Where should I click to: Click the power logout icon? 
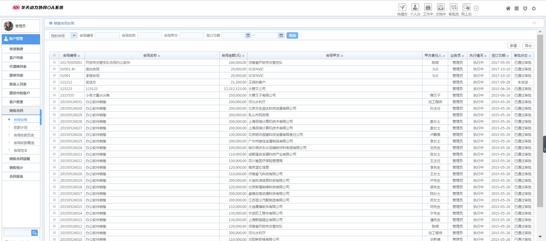pyautogui.click(x=534, y=9)
